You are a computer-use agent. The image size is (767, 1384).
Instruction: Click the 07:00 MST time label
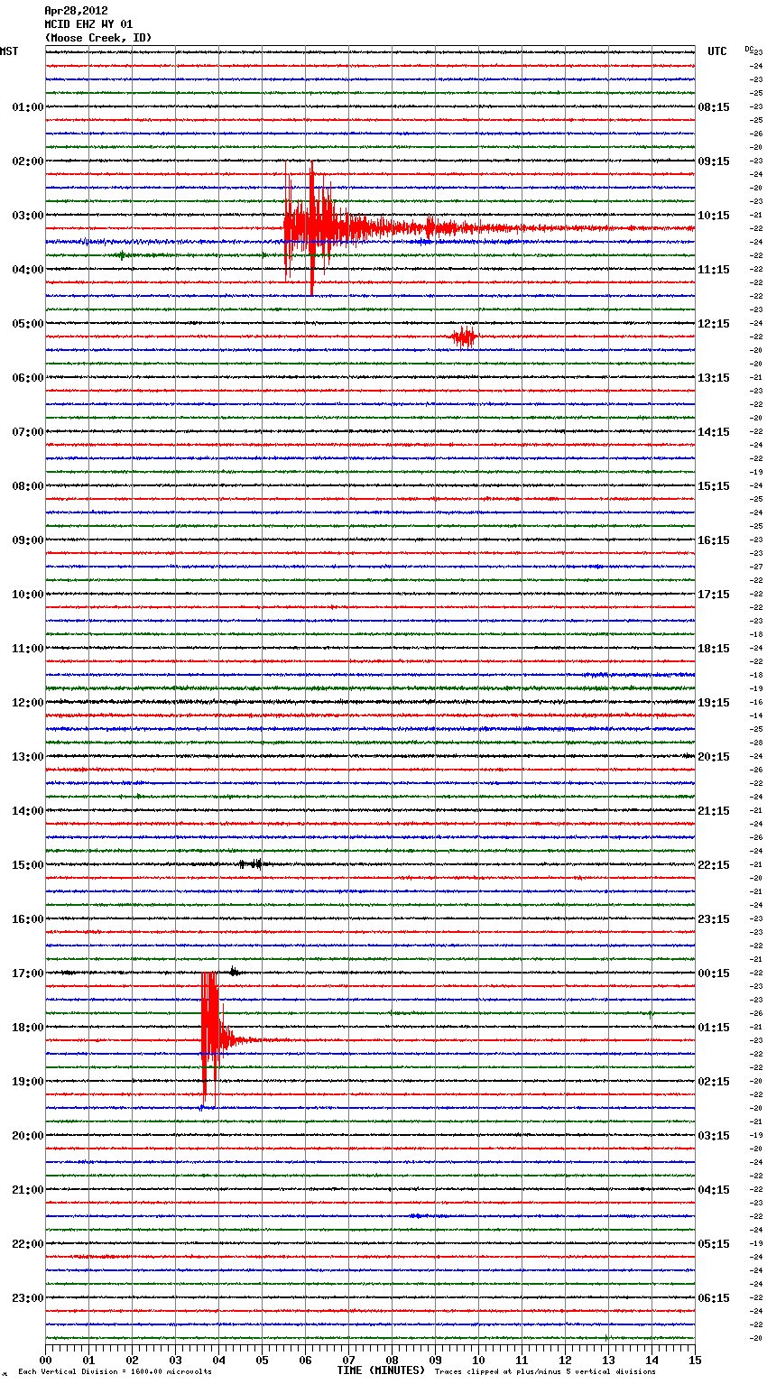pyautogui.click(x=28, y=432)
